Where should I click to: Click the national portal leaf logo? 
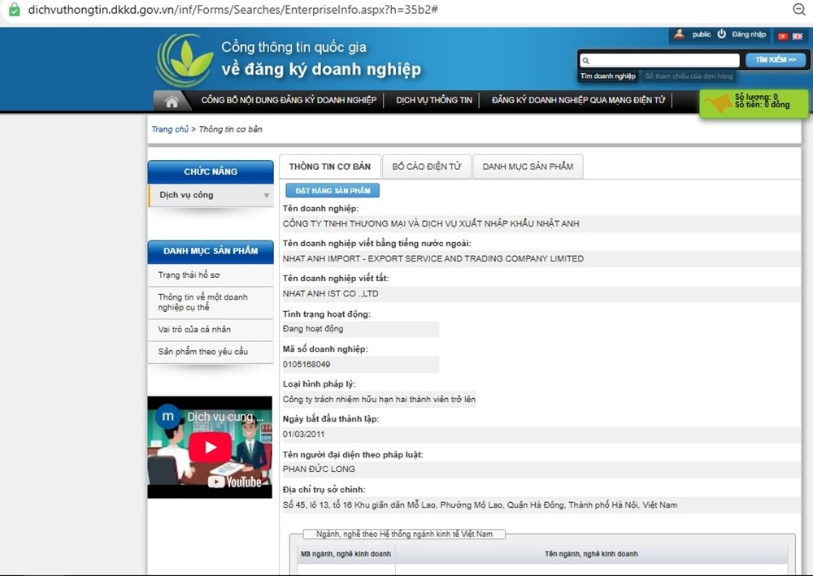click(x=185, y=60)
